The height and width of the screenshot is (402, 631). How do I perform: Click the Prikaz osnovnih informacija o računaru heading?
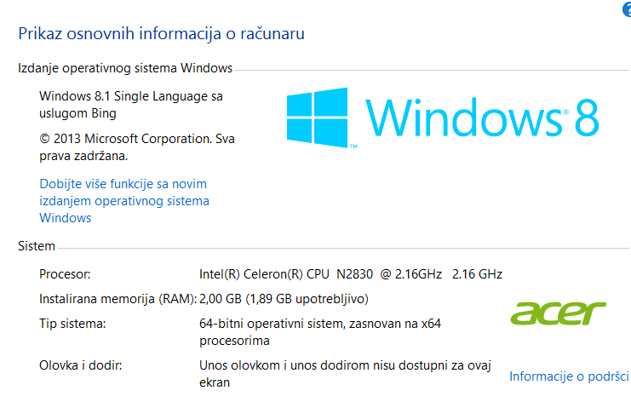(x=162, y=34)
